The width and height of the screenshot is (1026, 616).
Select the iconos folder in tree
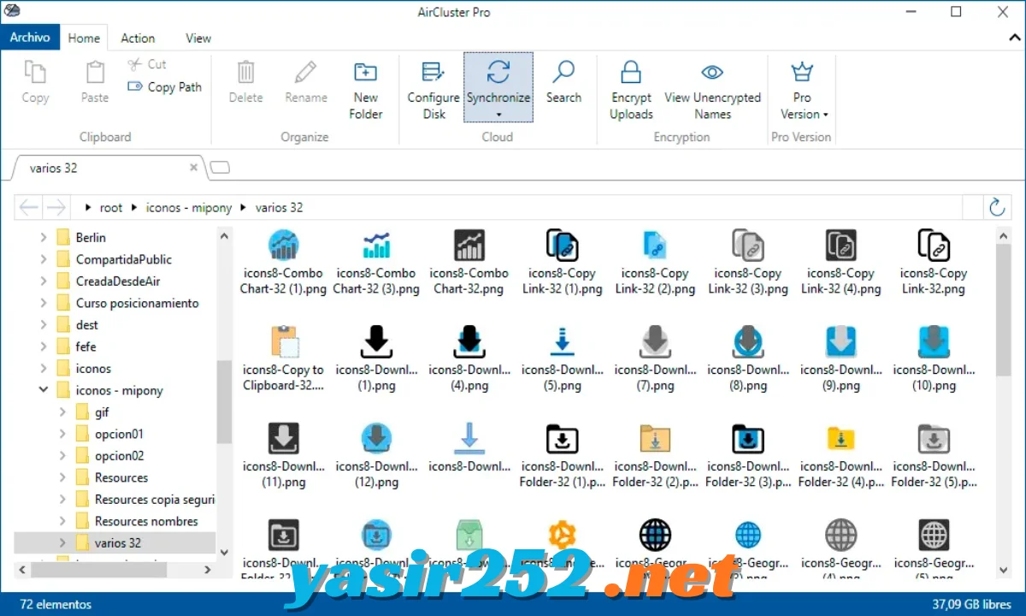tap(93, 368)
